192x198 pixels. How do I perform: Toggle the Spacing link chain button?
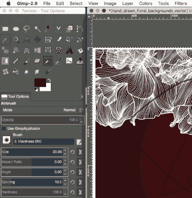tap(80, 182)
